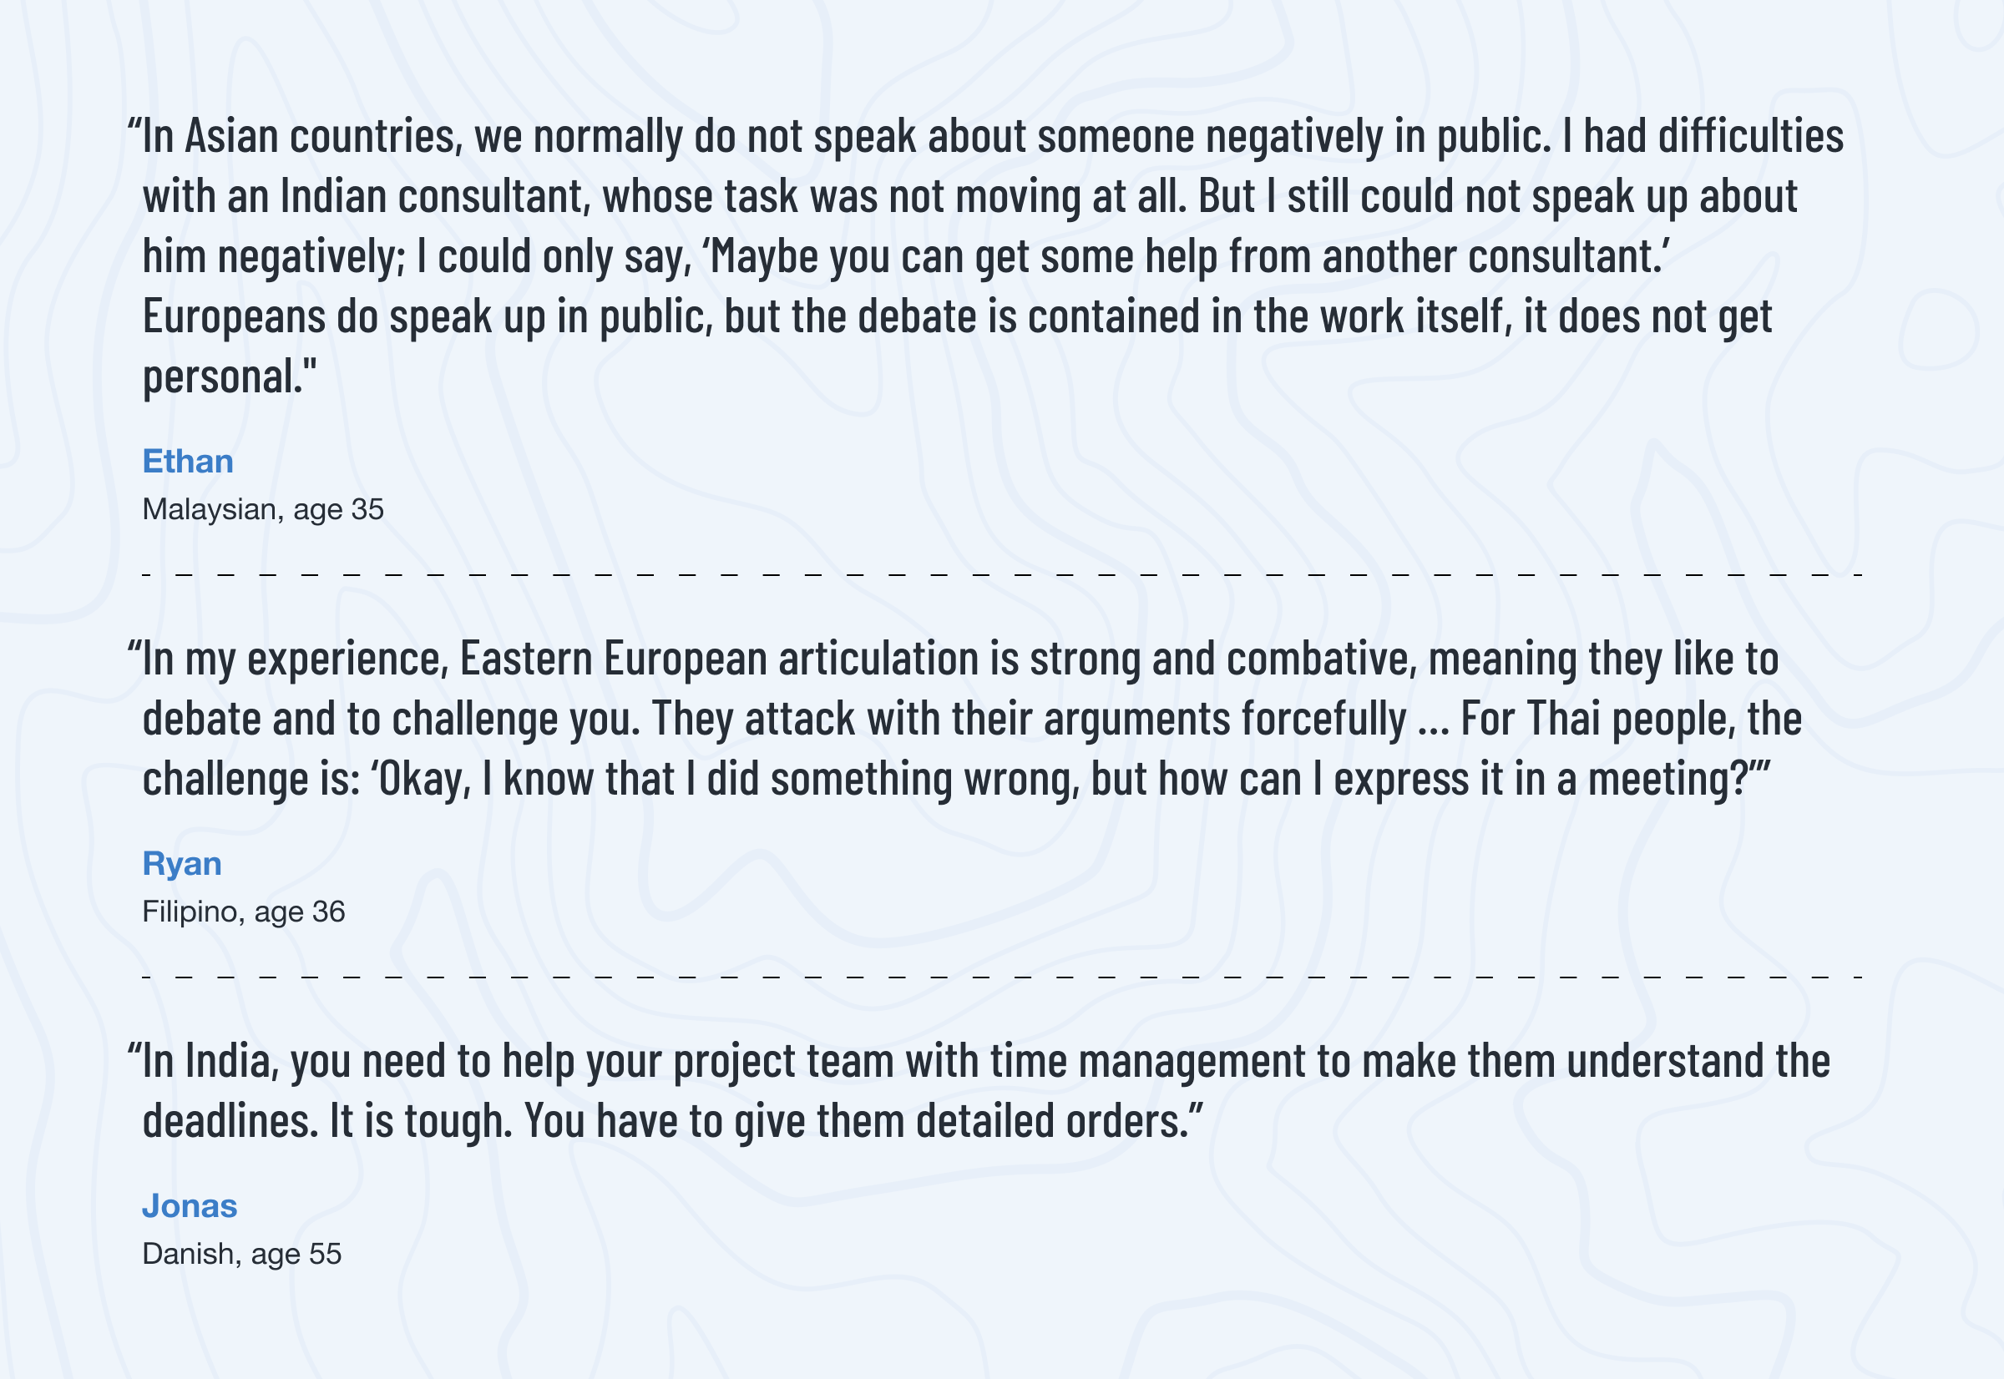Select the "Danish, age 55" caption
The width and height of the screenshot is (2004, 1379).
[x=242, y=1255]
